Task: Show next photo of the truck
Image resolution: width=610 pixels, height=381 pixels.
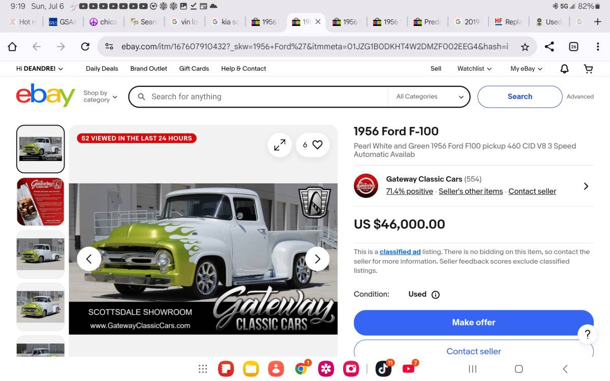Action: pos(317,259)
